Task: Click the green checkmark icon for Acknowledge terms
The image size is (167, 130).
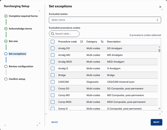Action: tap(6, 29)
